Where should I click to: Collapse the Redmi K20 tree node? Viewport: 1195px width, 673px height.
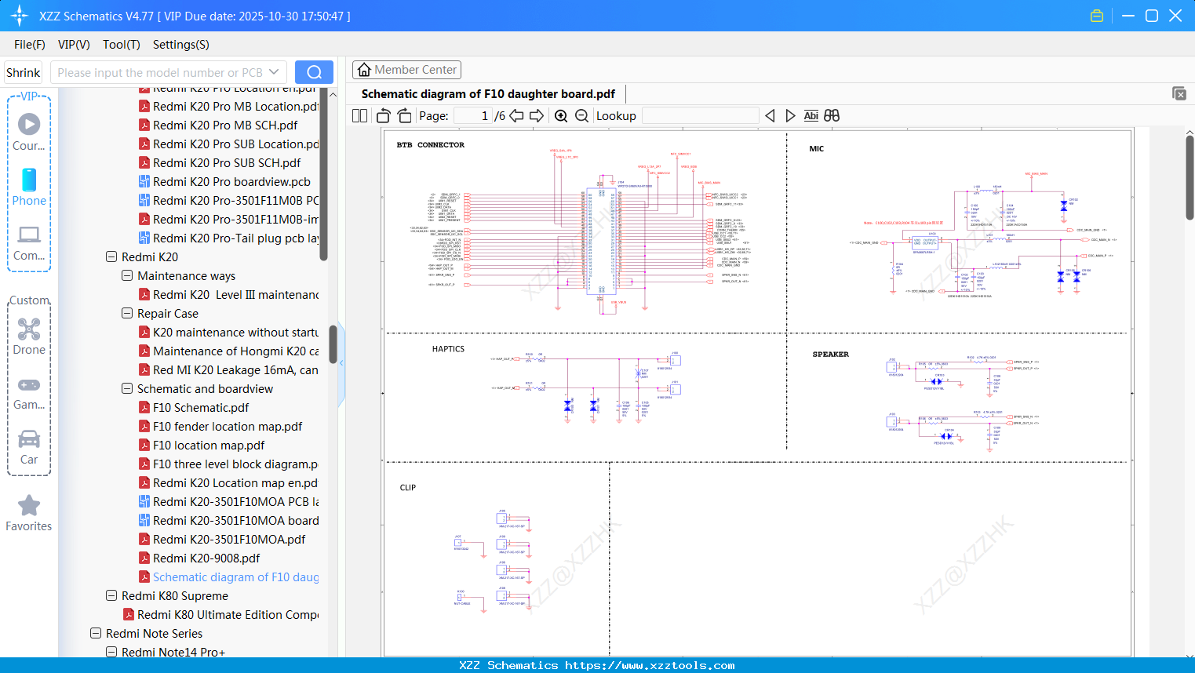pos(111,256)
